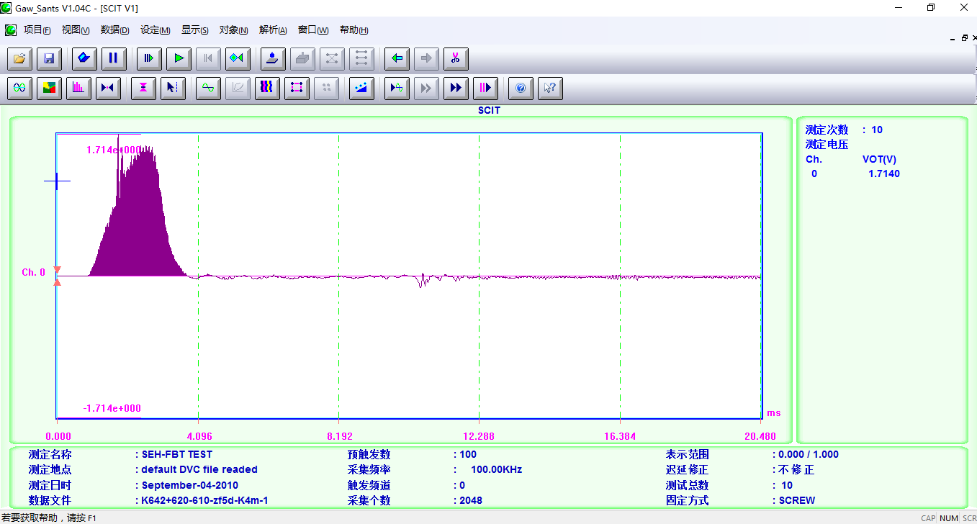This screenshot has height=524, width=977.
Task: Open the 数据(D) menu
Action: (x=114, y=30)
